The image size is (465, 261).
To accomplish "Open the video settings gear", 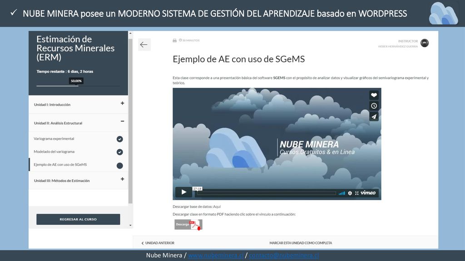I will coord(350,193).
